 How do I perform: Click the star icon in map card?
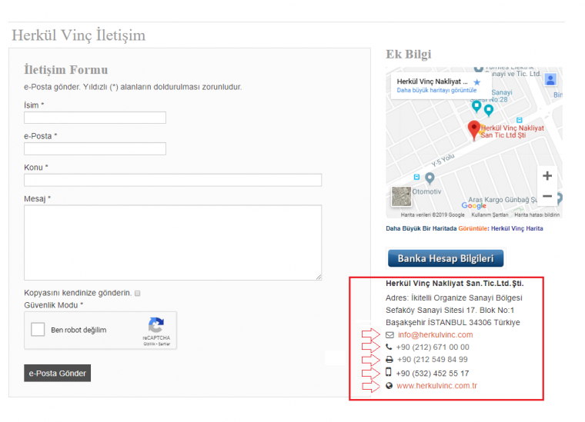tap(476, 82)
